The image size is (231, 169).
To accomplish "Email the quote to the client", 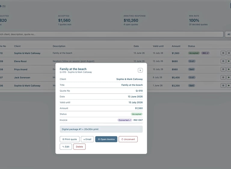I will tap(87, 139).
